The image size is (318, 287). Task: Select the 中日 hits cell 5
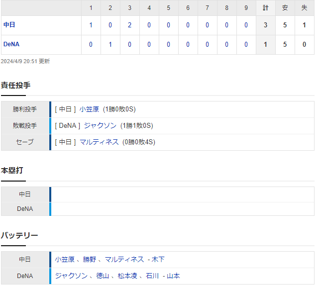(285, 25)
